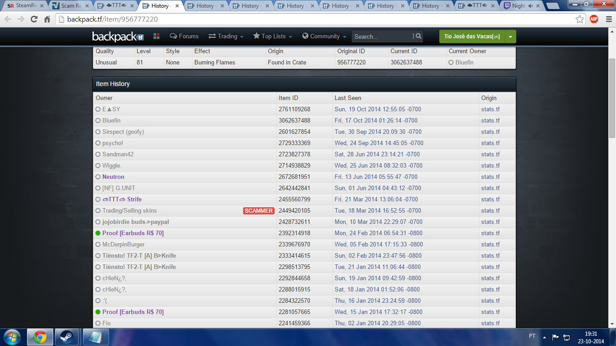Image resolution: width=616 pixels, height=346 pixels.
Task: Switch to the SteamRep browser tab
Action: point(25,6)
